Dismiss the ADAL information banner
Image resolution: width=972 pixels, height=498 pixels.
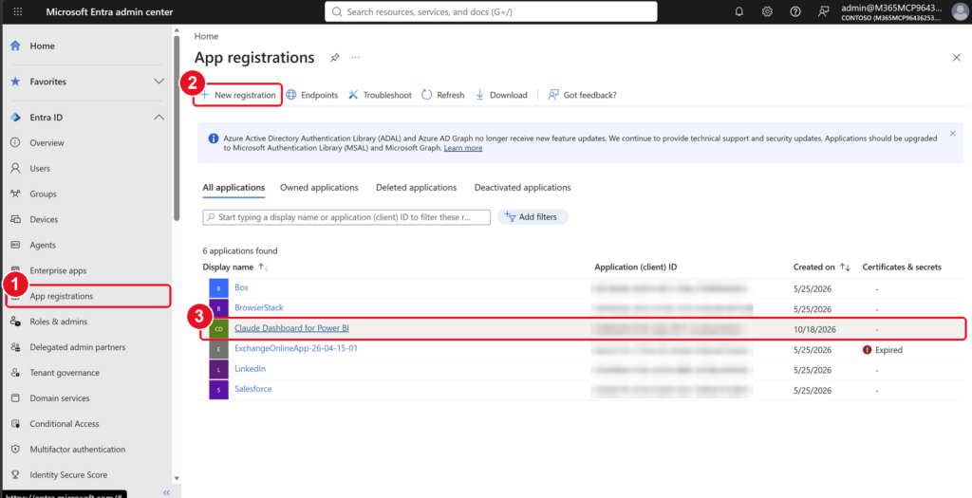(953, 133)
